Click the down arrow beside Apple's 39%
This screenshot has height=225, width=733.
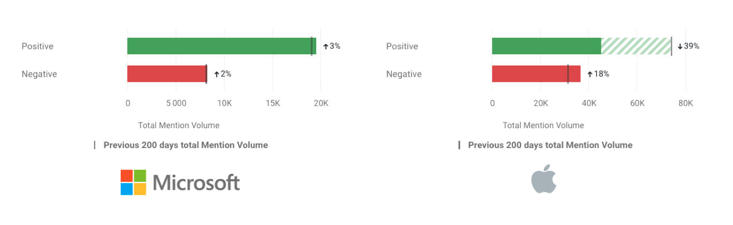(x=680, y=47)
